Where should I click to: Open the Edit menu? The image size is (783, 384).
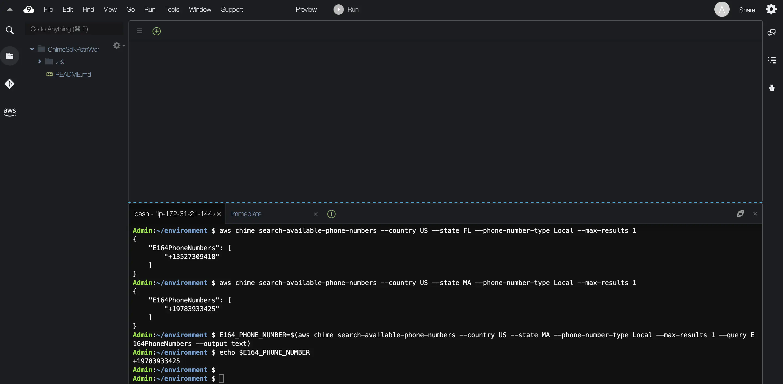[68, 10]
